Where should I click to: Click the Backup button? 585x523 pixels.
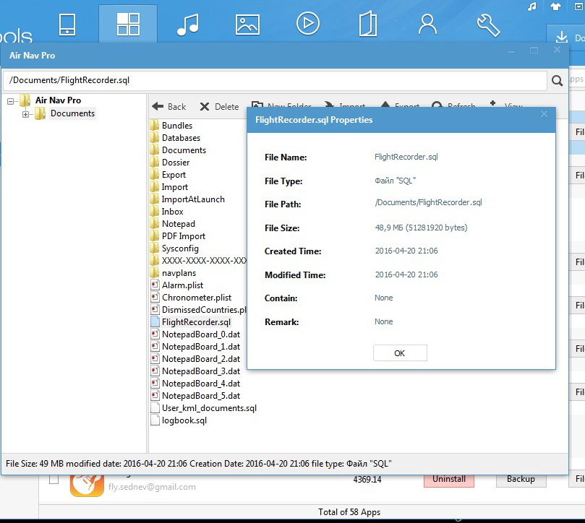[x=520, y=479]
